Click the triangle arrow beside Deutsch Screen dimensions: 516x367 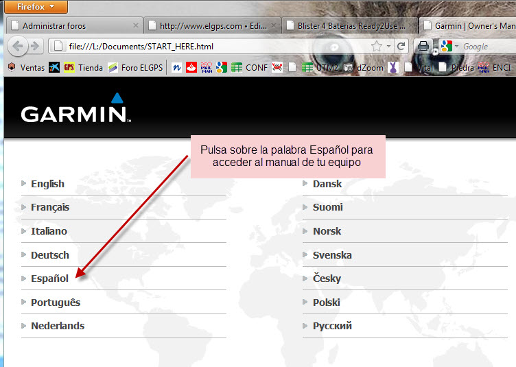tap(23, 254)
